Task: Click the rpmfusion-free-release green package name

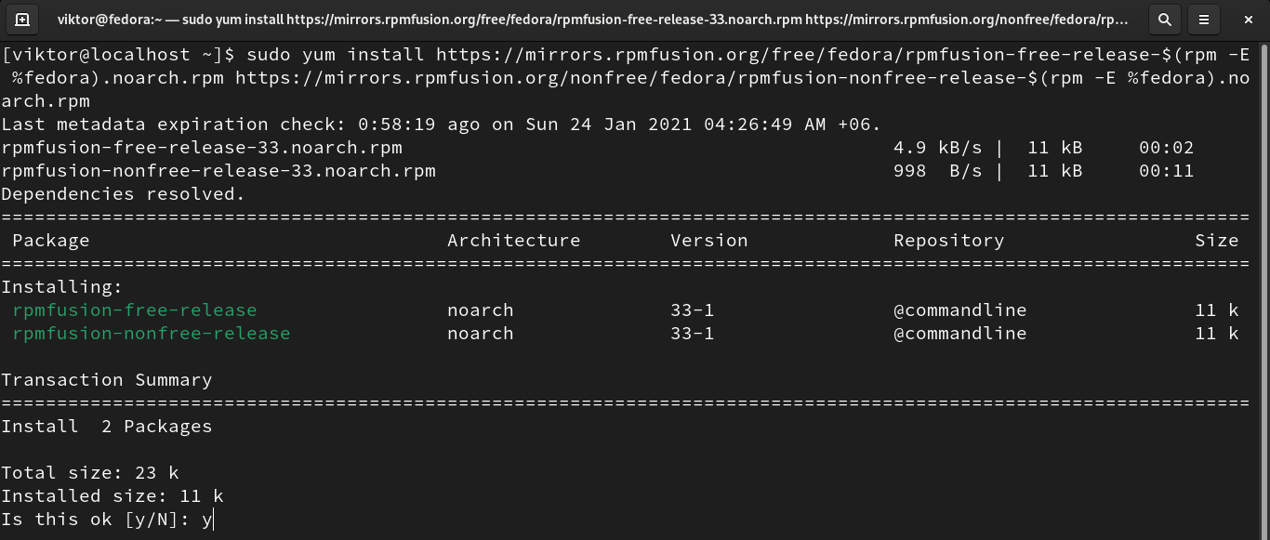Action: [x=134, y=310]
